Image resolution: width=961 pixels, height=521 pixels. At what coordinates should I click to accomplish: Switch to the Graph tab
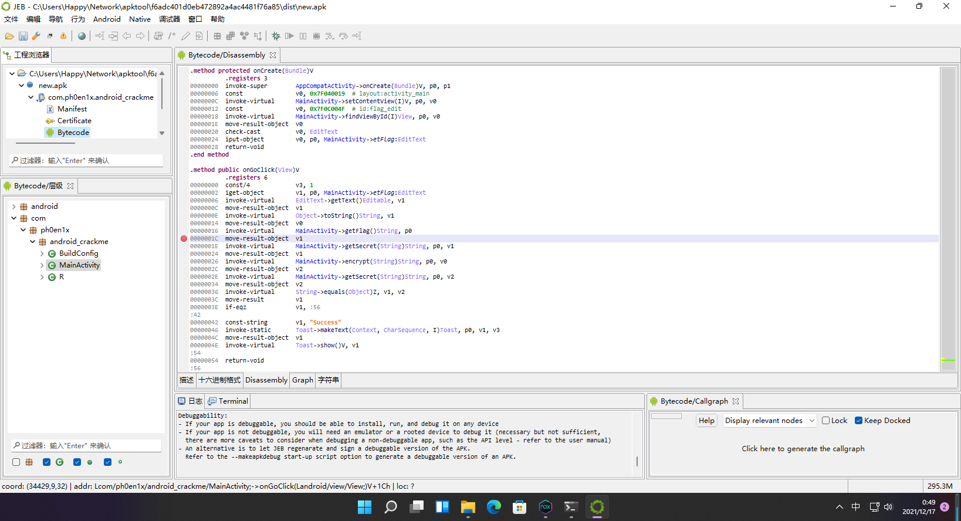coord(303,380)
